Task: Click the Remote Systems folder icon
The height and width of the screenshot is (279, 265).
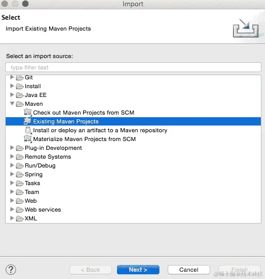Action: click(20, 157)
